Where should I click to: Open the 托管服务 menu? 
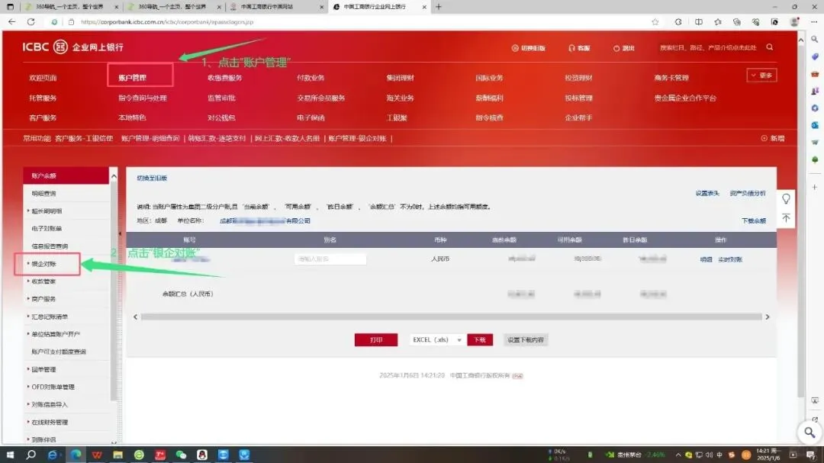[43, 98]
